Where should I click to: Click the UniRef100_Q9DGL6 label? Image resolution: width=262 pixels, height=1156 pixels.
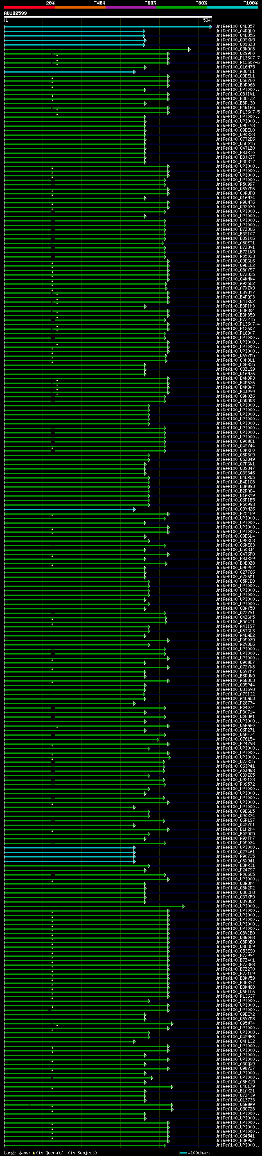tap(235, 261)
